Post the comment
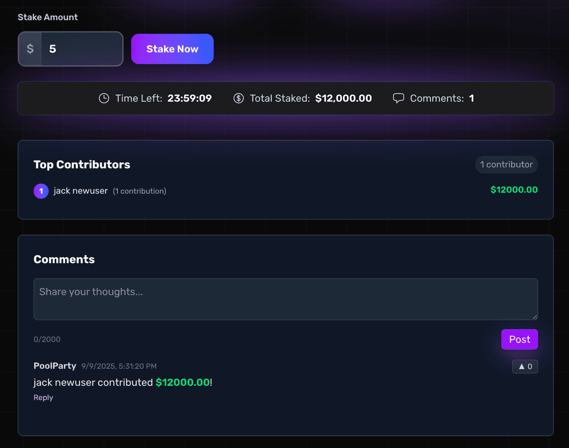Viewport: 569px width, 448px height. click(520, 339)
